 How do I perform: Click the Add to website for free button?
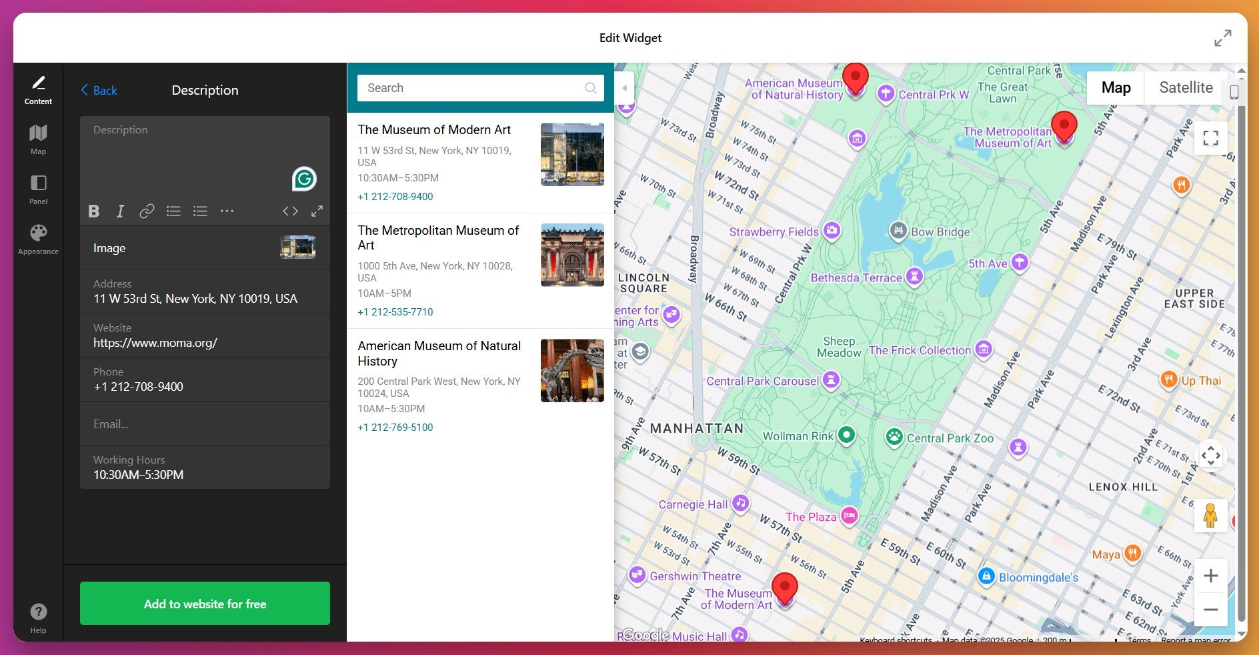(205, 604)
